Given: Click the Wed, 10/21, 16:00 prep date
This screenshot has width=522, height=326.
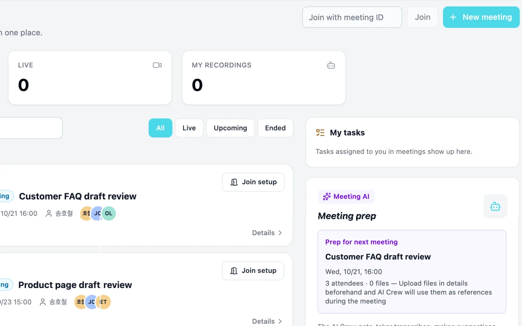Looking at the screenshot, I should point(354,272).
